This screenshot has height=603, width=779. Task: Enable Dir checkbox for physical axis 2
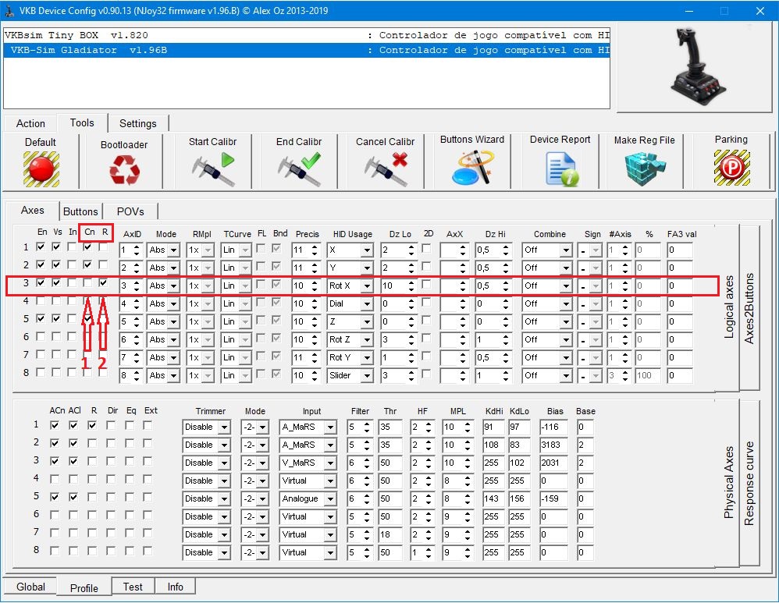111,443
